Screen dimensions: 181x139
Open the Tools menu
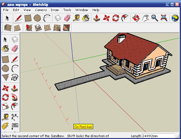[x=67, y=10]
